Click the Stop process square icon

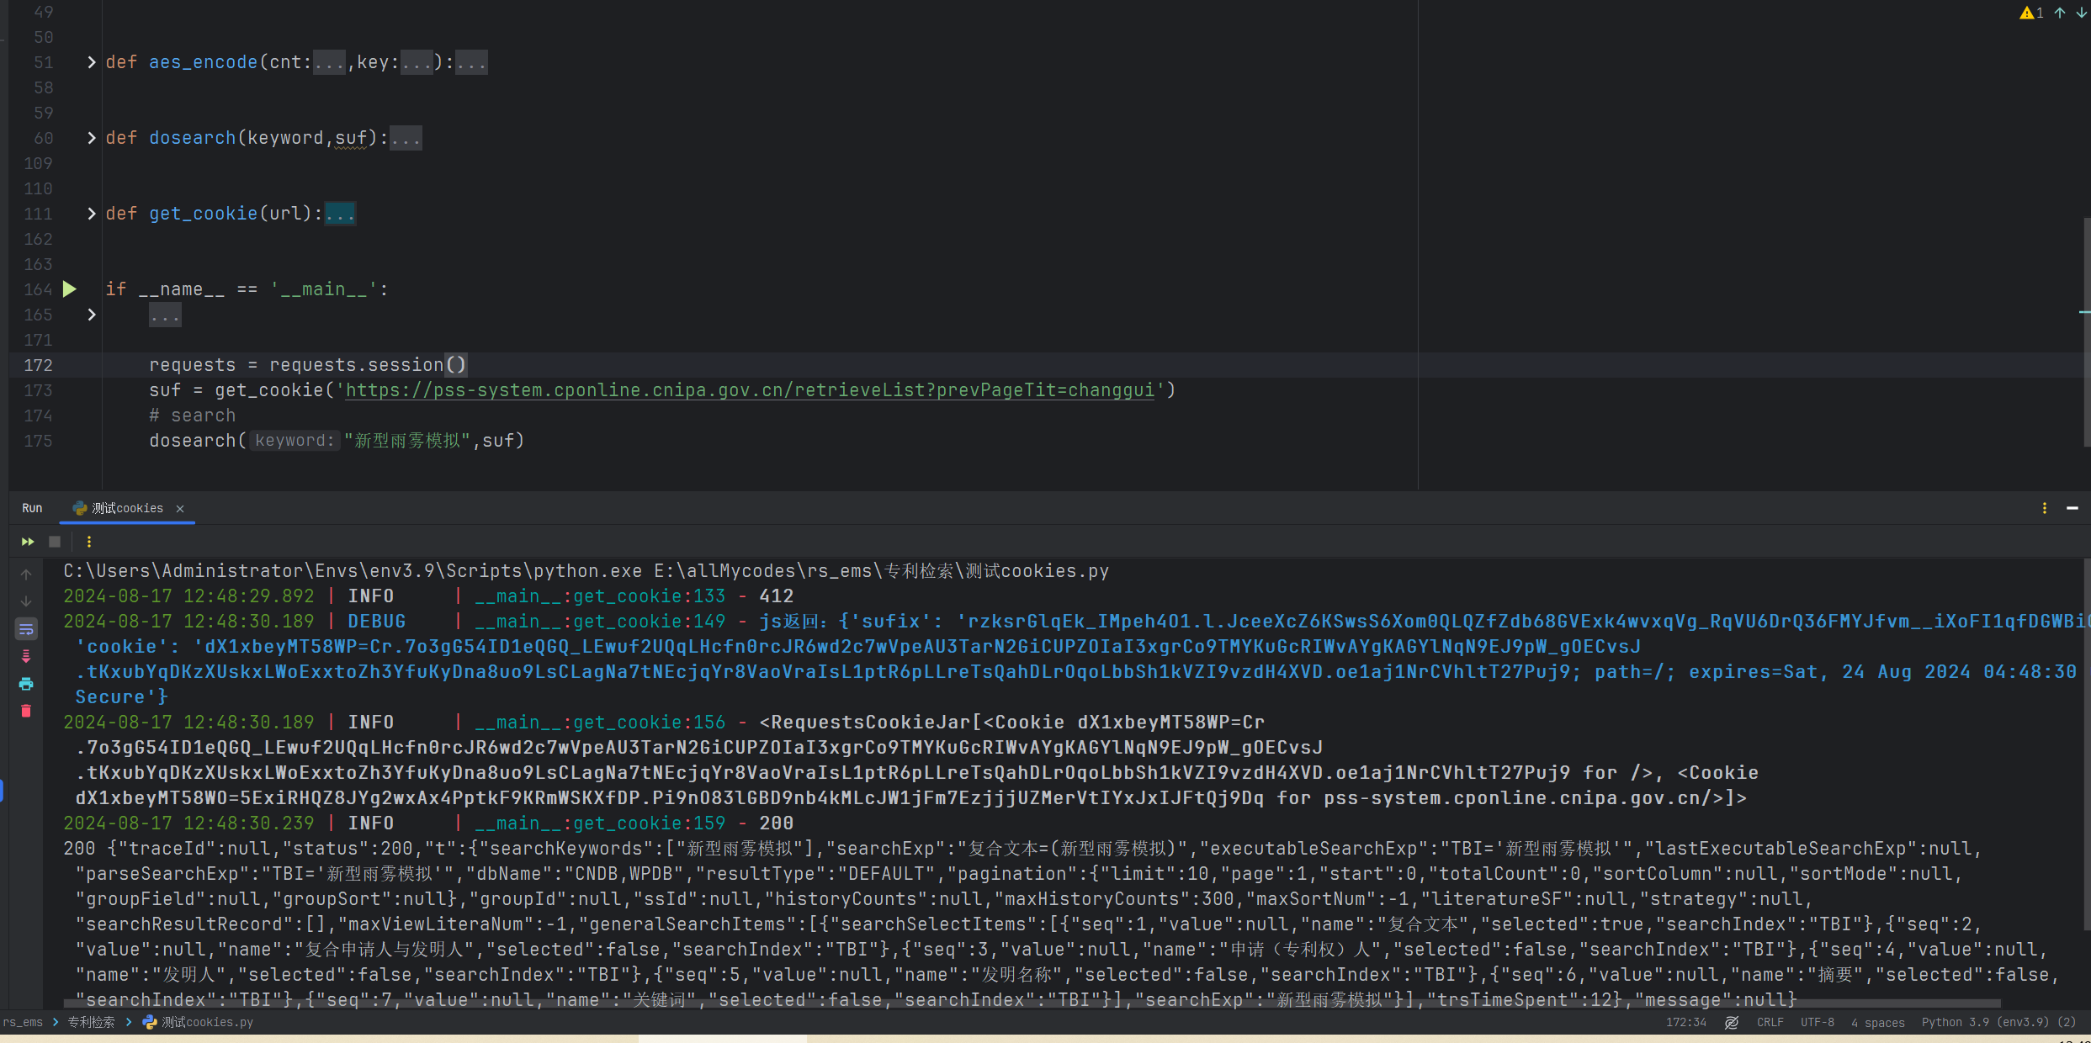point(55,542)
